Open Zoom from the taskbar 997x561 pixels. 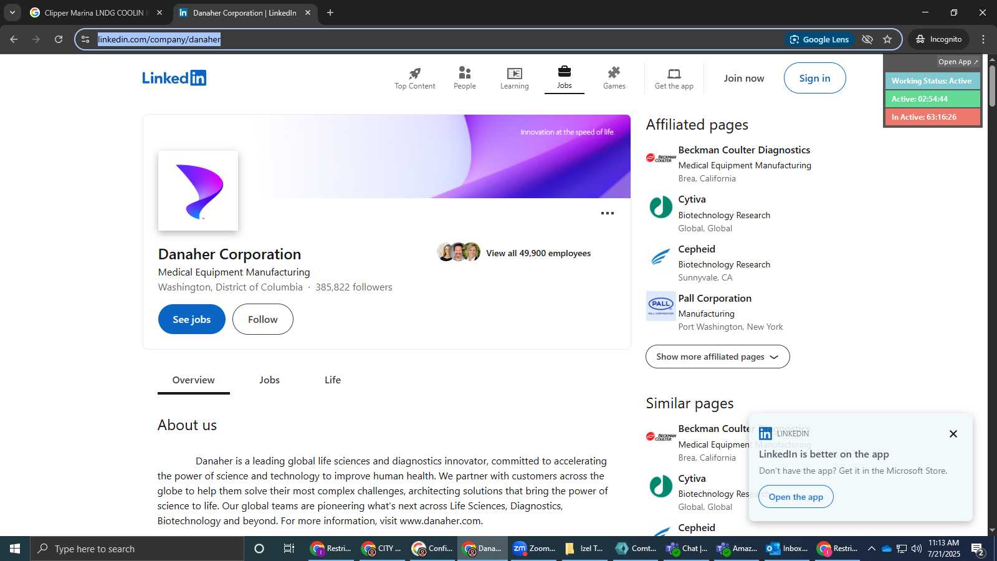coord(533,549)
